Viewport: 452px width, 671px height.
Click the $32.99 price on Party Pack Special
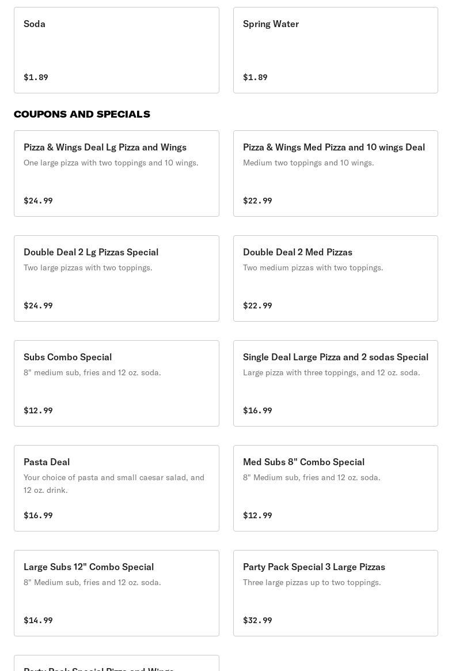coord(257,620)
